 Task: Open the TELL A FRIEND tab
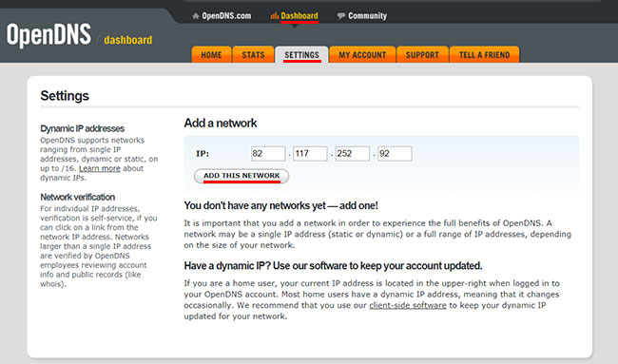tap(484, 55)
